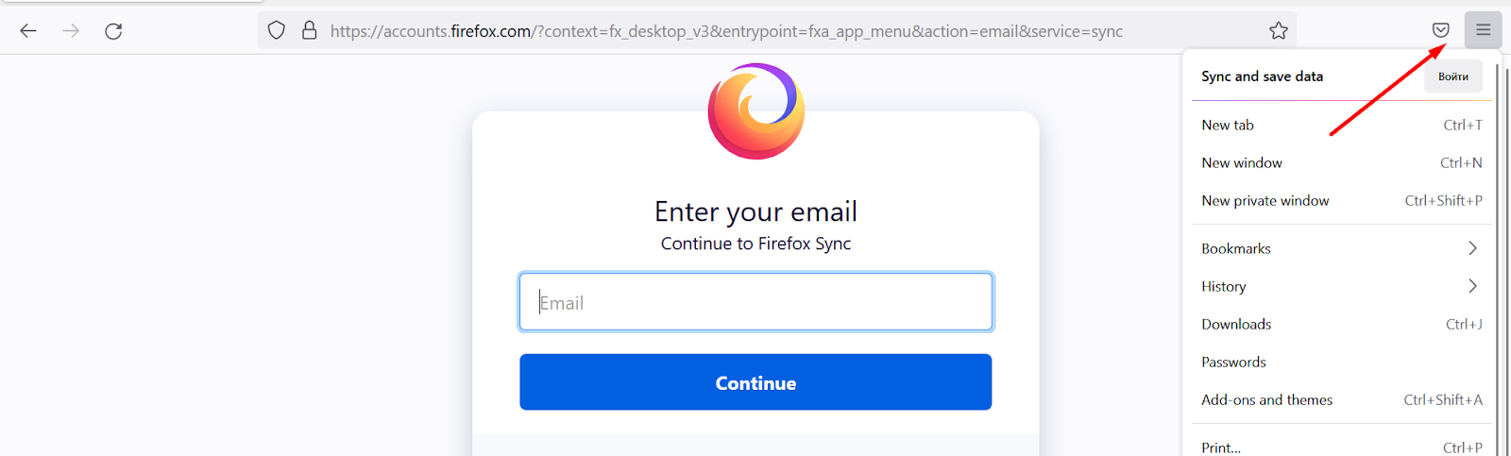Expand the Bookmarks submenu chevron
1511x456 pixels.
(x=1472, y=248)
